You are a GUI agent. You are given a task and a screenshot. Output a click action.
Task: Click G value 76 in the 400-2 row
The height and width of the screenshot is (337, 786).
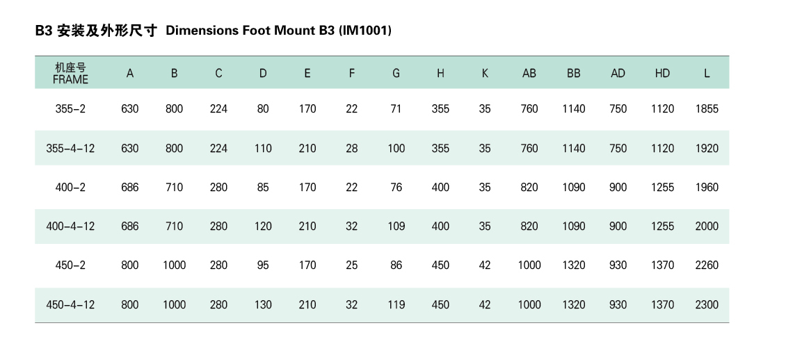pyautogui.click(x=396, y=187)
